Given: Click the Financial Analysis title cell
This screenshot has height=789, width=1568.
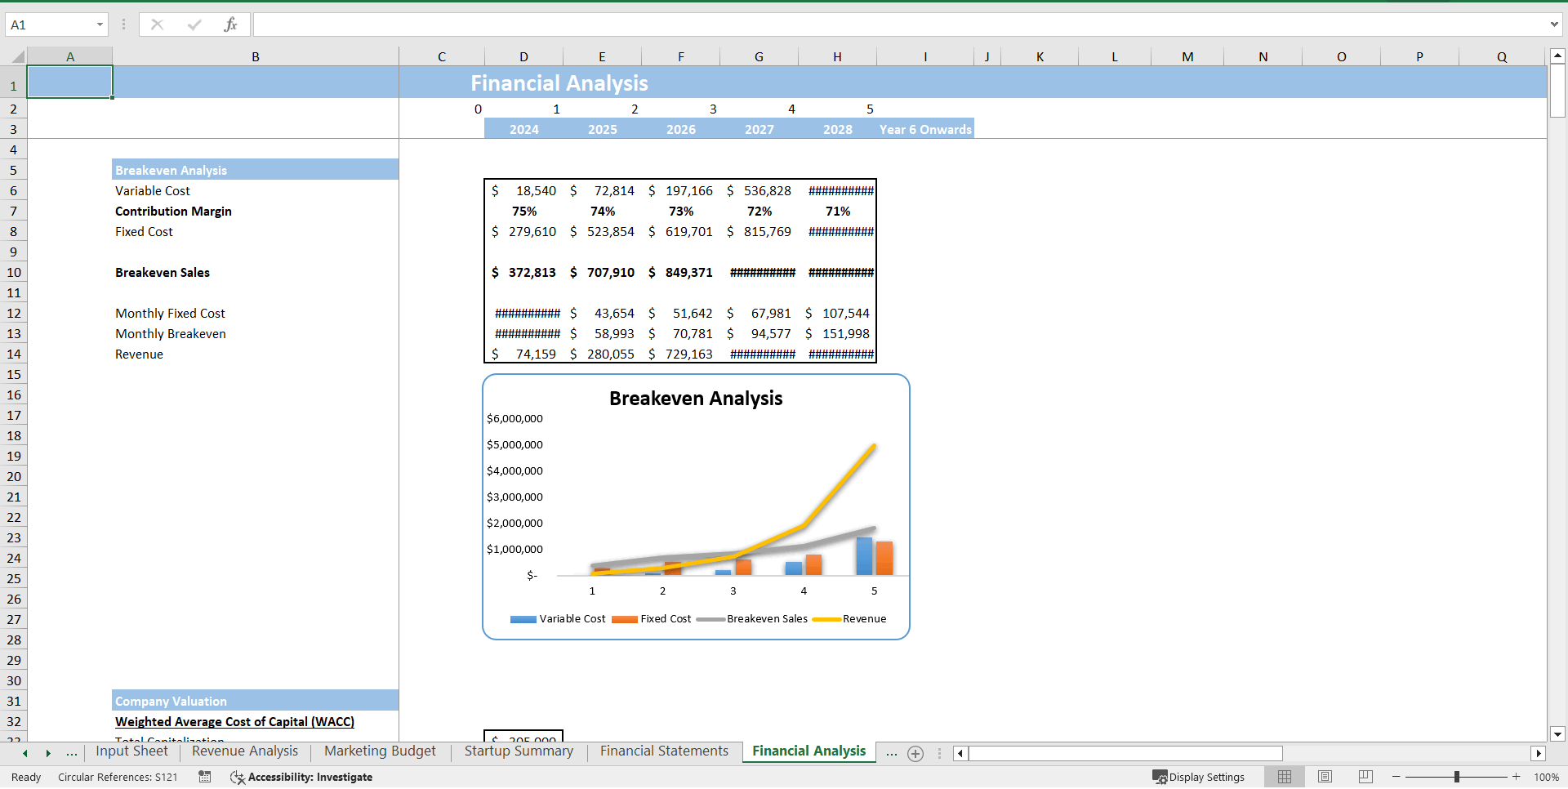Looking at the screenshot, I should [559, 82].
